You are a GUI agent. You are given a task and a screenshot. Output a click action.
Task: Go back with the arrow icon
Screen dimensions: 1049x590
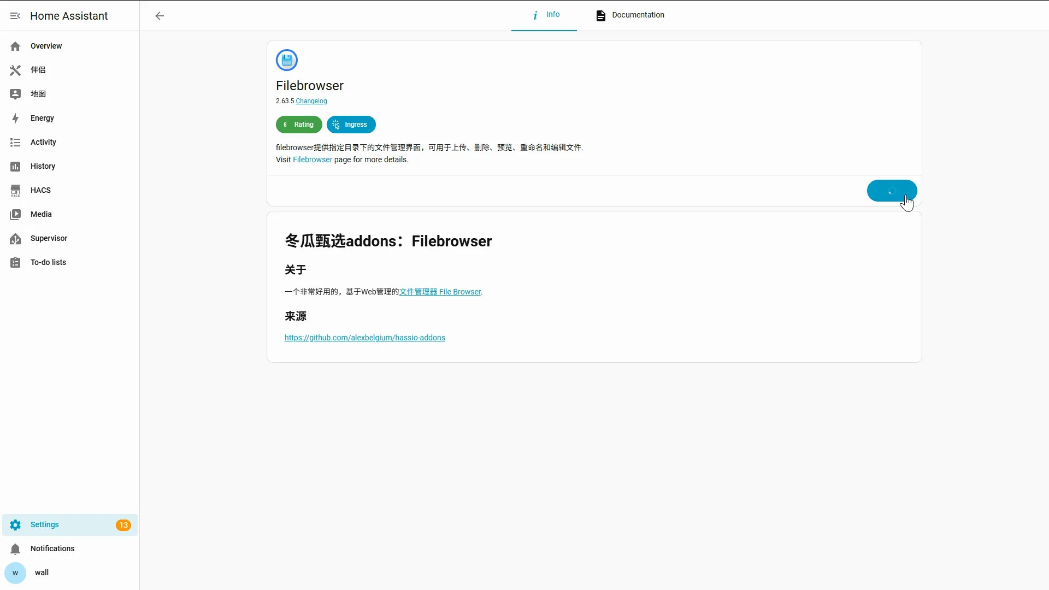160,16
